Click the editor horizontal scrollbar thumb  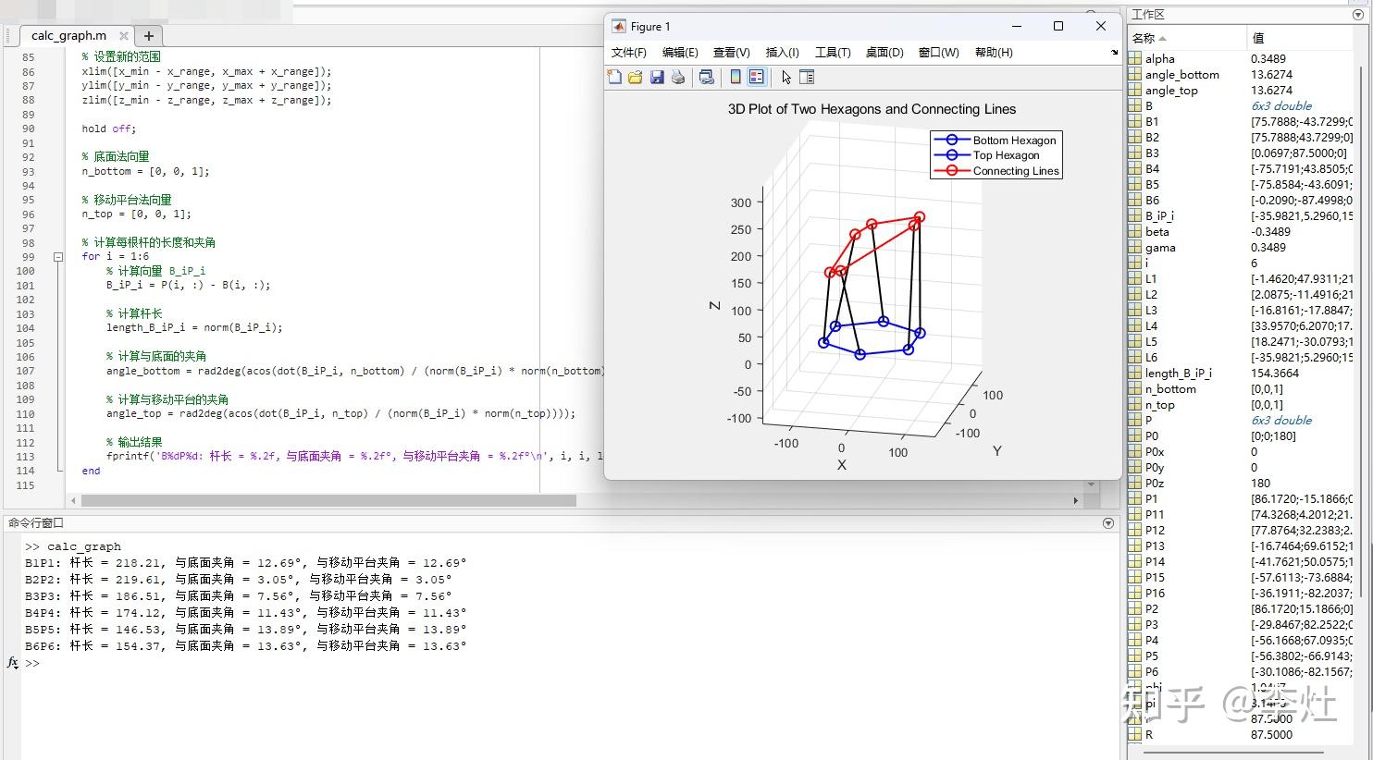328,500
